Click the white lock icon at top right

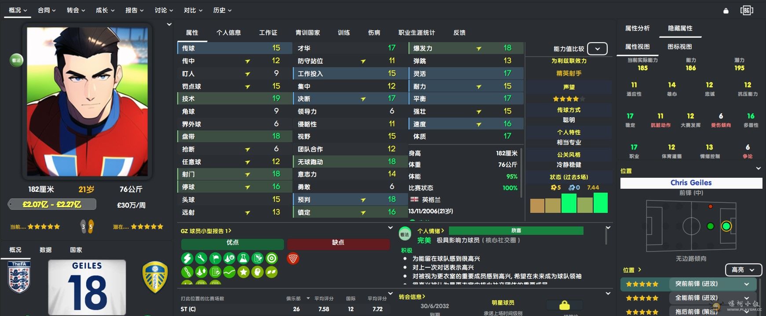pyautogui.click(x=726, y=11)
